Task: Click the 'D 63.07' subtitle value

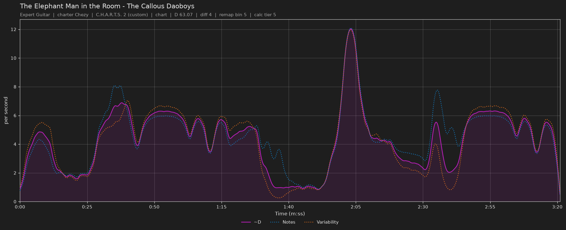Action: pyautogui.click(x=184, y=15)
